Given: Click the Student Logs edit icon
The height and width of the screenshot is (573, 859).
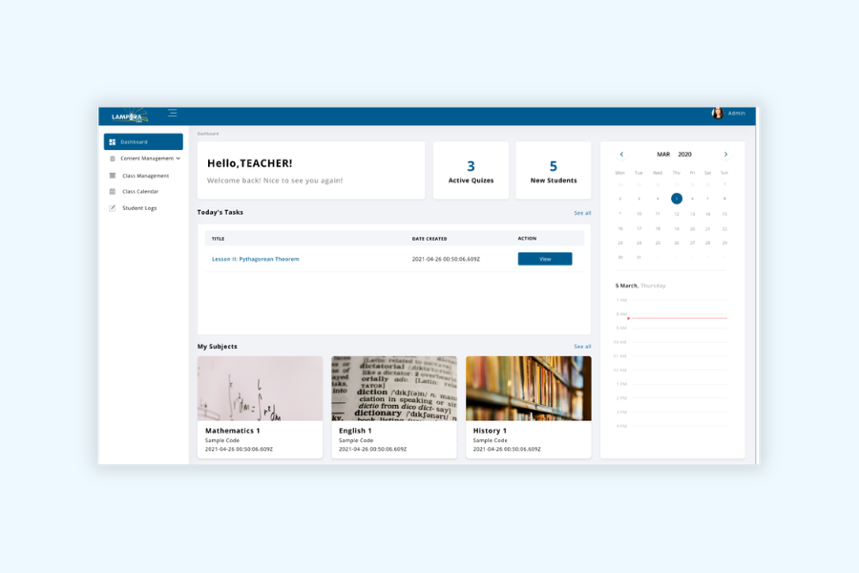Looking at the screenshot, I should point(113,208).
